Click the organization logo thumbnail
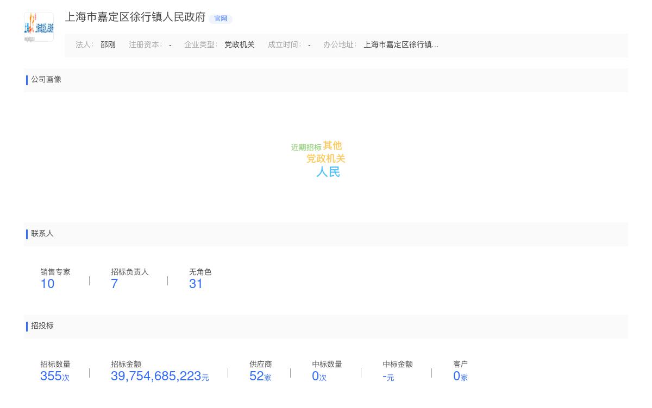The width and height of the screenshot is (652, 408). [x=39, y=27]
